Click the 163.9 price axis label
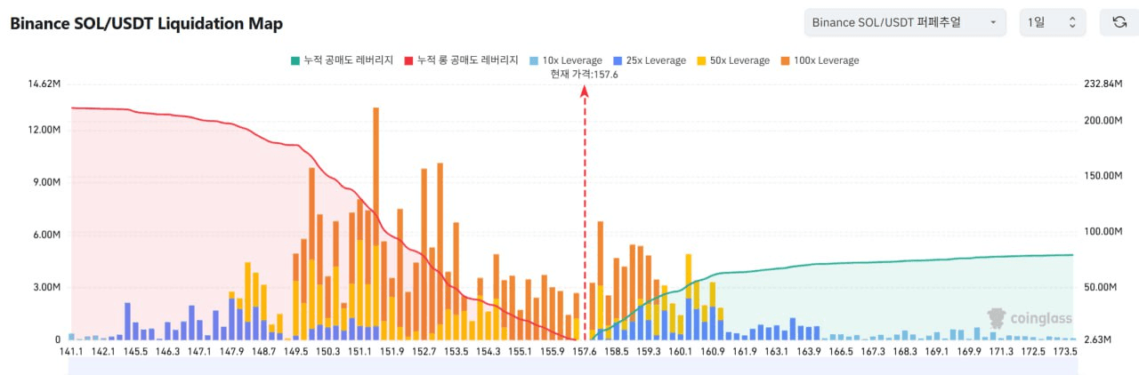1139x375 pixels. click(809, 352)
